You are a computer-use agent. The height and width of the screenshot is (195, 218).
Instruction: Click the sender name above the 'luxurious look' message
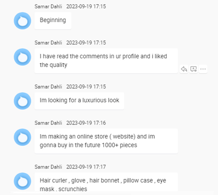(48, 87)
